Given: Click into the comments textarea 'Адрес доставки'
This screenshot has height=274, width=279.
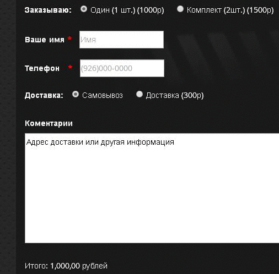Looking at the screenshot, I should pyautogui.click(x=152, y=188).
